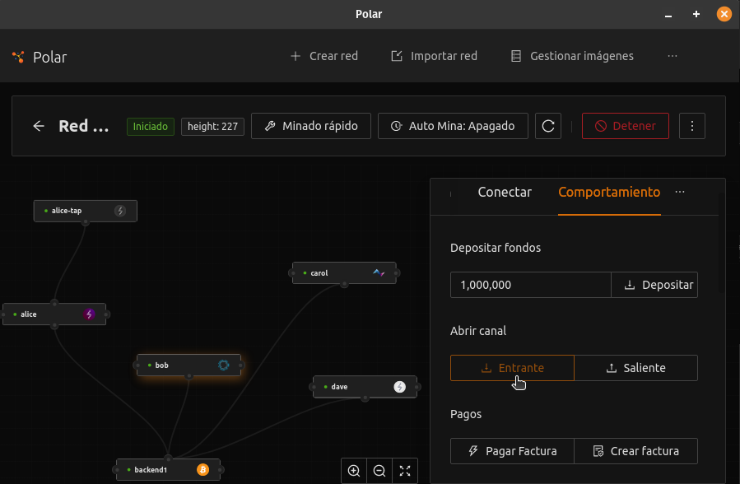Click the back arrow beside network name
This screenshot has height=484, width=740.
coord(39,126)
